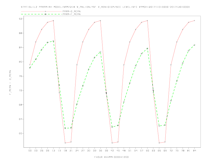Select the green dashed line sample in legend
The image size is (212, 164).
pyautogui.click(x=41, y=14)
